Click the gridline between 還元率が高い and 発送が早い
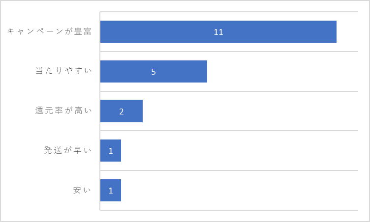The image size is (370, 222). 229,131
